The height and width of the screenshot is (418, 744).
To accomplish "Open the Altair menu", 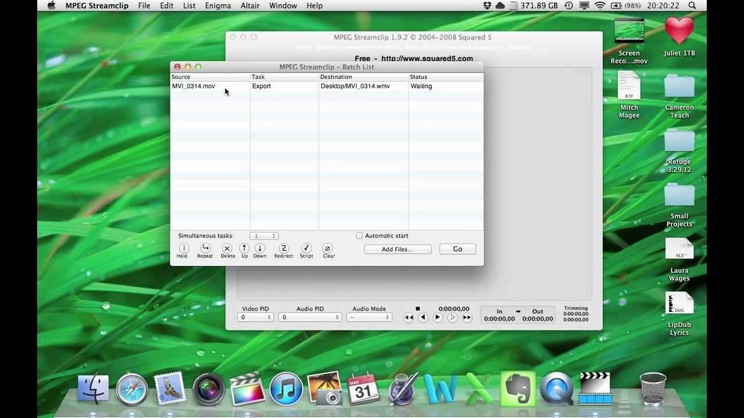I will [250, 5].
